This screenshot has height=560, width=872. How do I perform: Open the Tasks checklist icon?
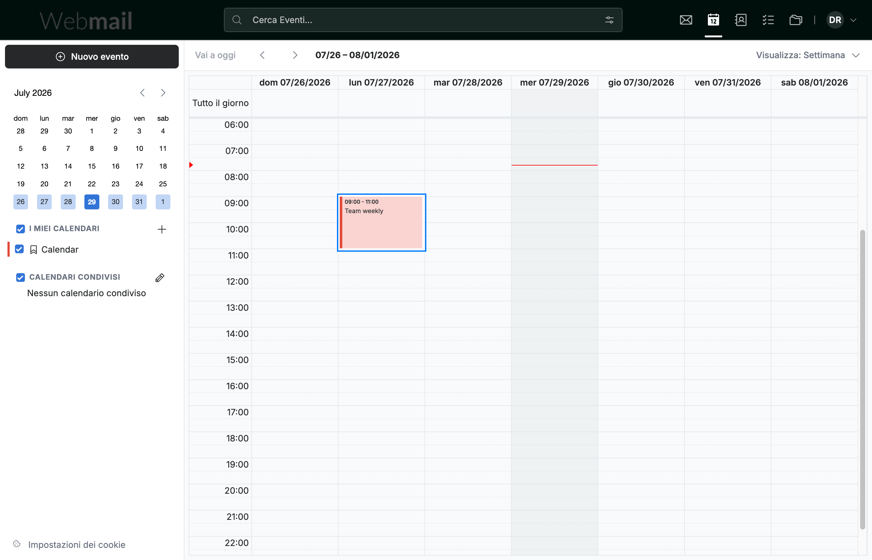point(768,20)
